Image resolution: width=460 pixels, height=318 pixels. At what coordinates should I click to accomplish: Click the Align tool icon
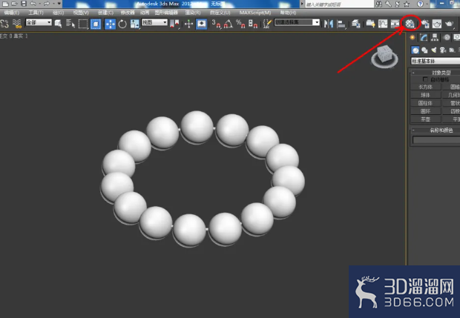click(341, 24)
